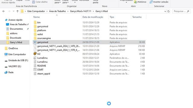
Task: Select the steam_appid file icon
Action: click(x=35, y=73)
